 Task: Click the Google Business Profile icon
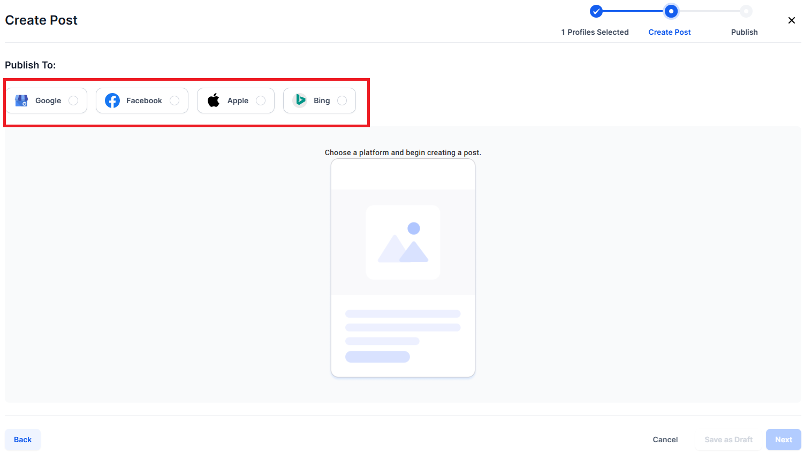(21, 101)
